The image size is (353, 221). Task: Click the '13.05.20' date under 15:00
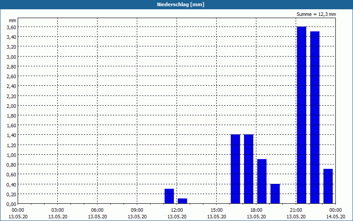[x=217, y=217]
